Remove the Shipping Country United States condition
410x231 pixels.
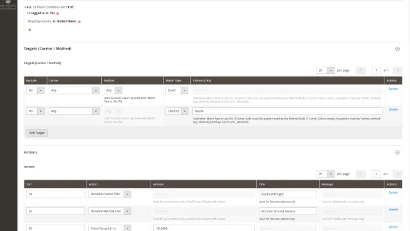(79, 21)
